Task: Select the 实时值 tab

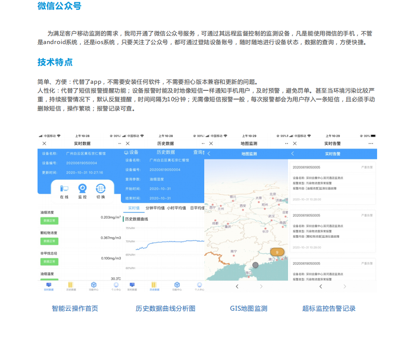Action: tap(134, 208)
